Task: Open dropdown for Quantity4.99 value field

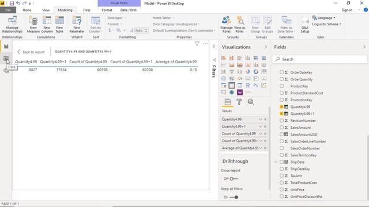Action: [260, 119]
